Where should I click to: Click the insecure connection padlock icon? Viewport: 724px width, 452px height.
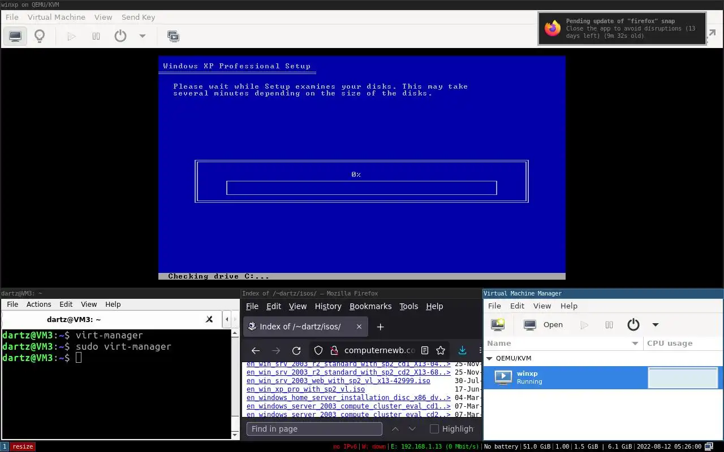[x=334, y=350]
